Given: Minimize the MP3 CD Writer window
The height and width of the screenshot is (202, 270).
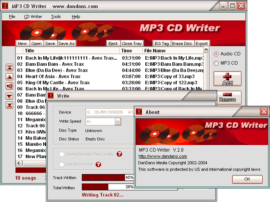Looking at the screenshot, I should pos(223,6).
